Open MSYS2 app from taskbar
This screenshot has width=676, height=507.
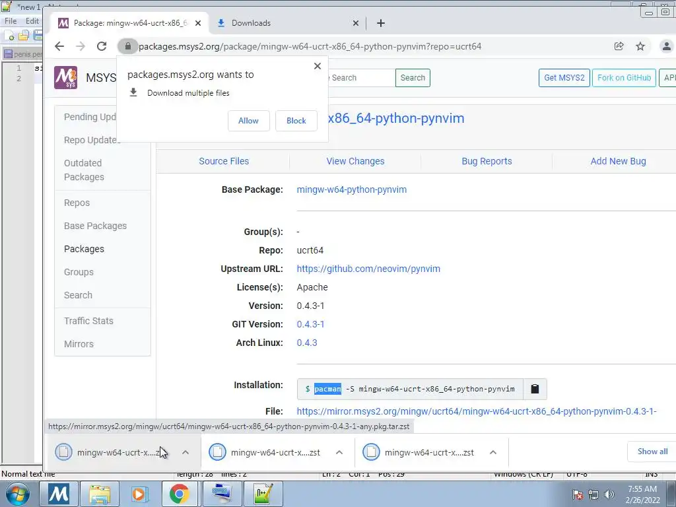tap(59, 494)
